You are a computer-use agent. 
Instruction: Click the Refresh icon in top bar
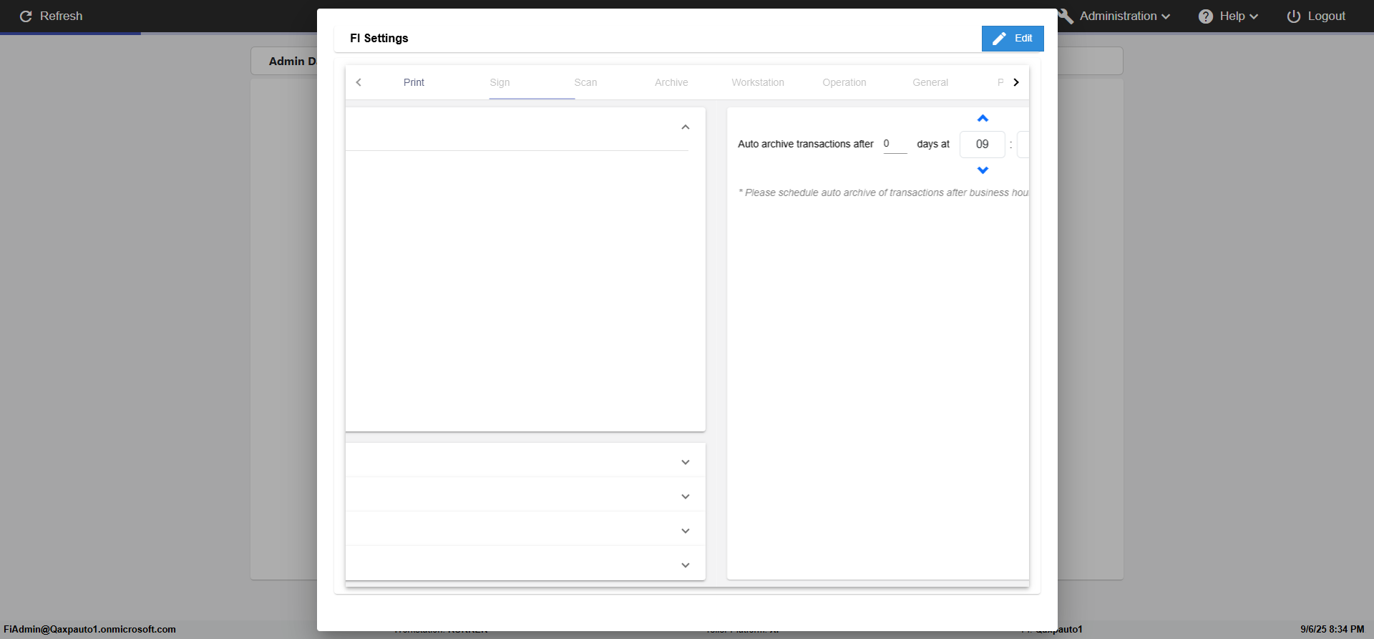point(26,16)
